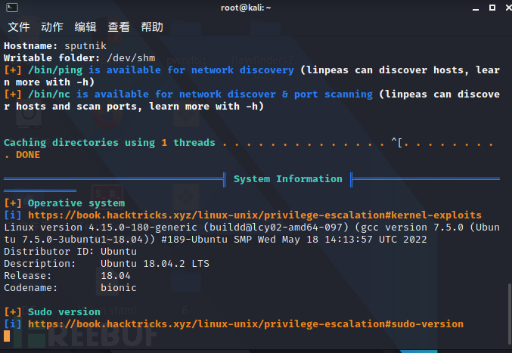Click the 'Distributor ID: Ubuntu' line
Image resolution: width=512 pixels, height=353 pixels.
pyautogui.click(x=70, y=251)
